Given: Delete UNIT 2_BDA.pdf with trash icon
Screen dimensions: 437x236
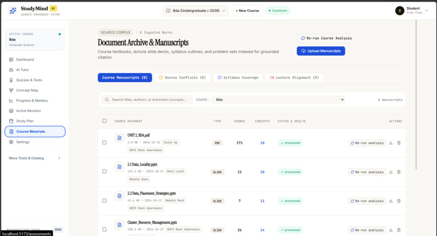Looking at the screenshot, I should (399, 143).
